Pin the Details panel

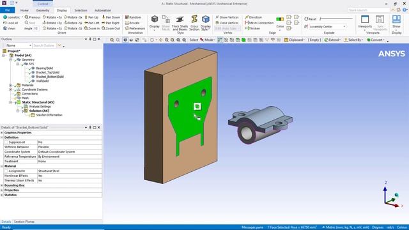click(90, 128)
